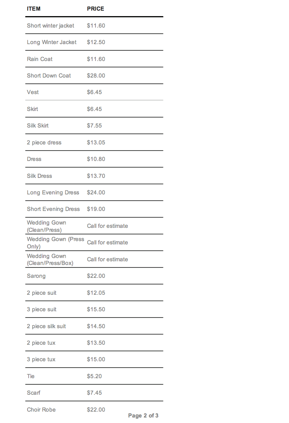Click the 2 piece silk suit item
The width and height of the screenshot is (289, 423).
(46, 326)
